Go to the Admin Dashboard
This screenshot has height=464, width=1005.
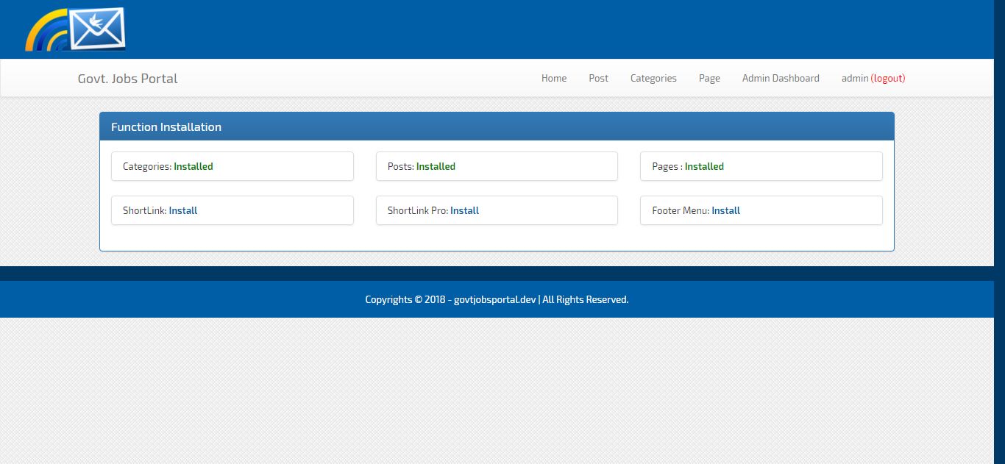[x=780, y=78]
